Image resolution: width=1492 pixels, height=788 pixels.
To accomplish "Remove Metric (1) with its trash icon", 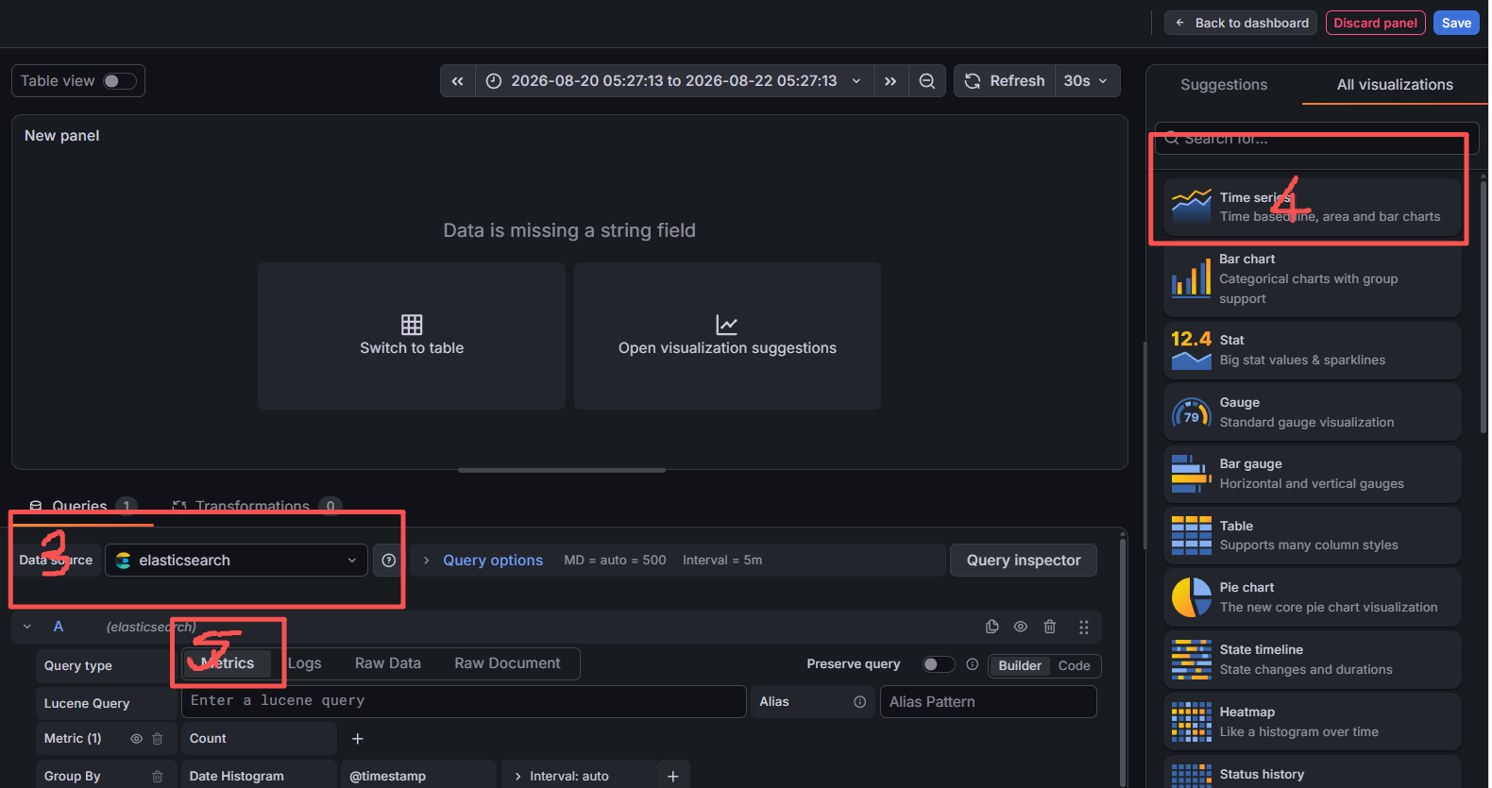I will click(158, 739).
